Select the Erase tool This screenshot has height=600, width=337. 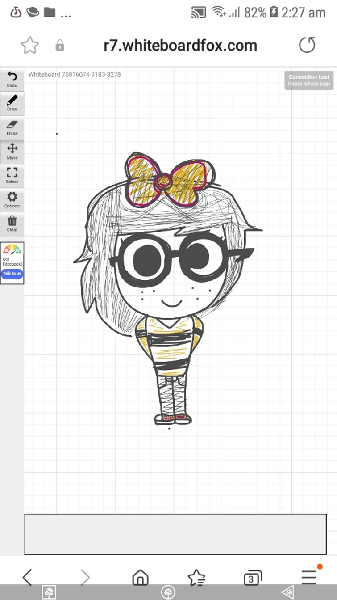point(12,127)
